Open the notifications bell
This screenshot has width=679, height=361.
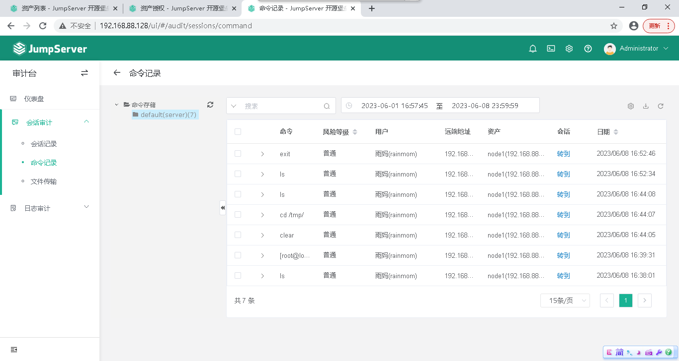coord(533,49)
